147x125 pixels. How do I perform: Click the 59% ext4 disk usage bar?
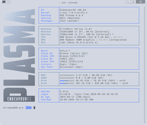[67, 80]
